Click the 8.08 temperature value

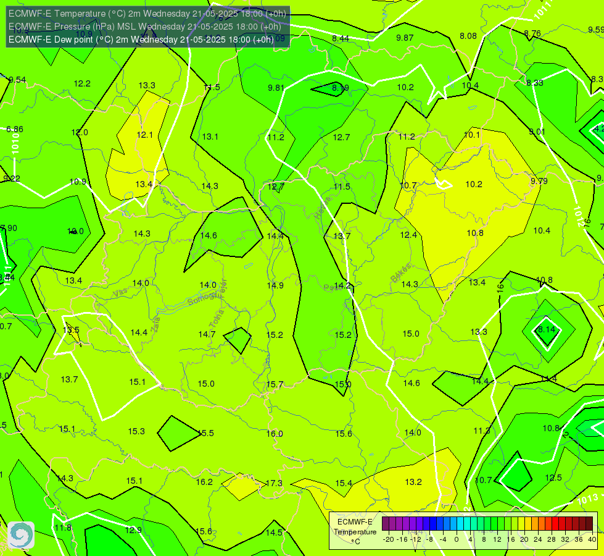[468, 36]
